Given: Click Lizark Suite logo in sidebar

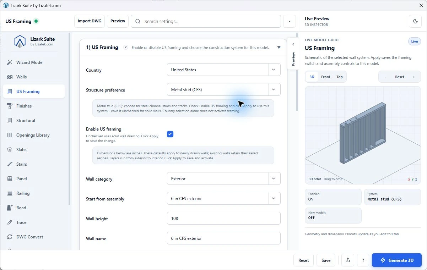Looking at the screenshot, I should (x=20, y=42).
